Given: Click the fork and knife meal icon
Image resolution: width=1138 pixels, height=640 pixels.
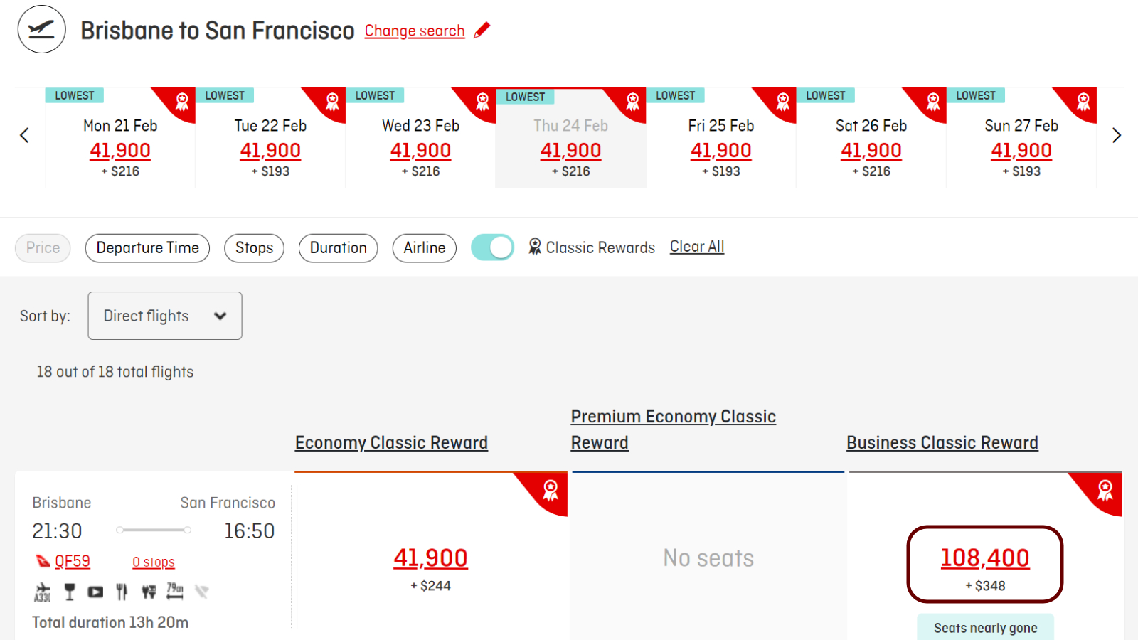Looking at the screenshot, I should [x=122, y=592].
